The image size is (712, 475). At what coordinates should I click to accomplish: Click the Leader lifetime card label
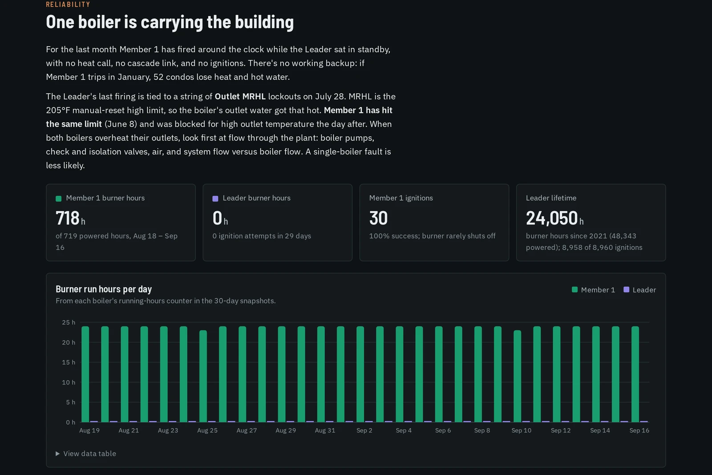pyautogui.click(x=551, y=198)
